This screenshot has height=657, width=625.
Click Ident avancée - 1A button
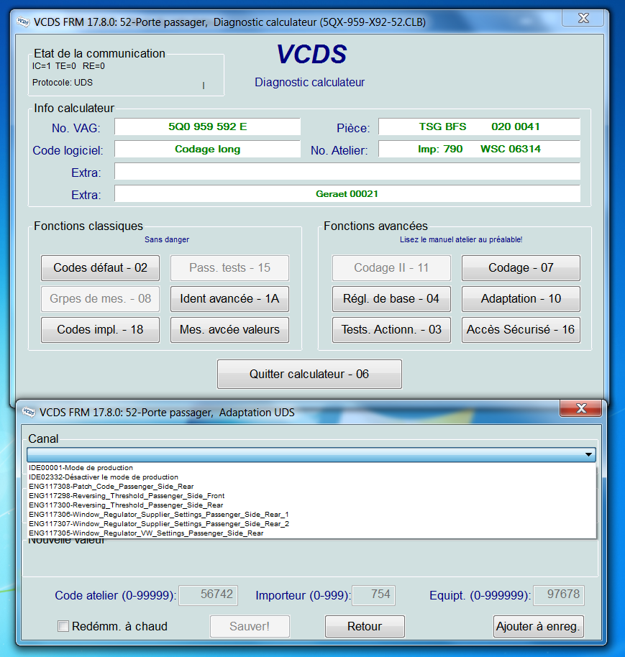[x=229, y=299]
